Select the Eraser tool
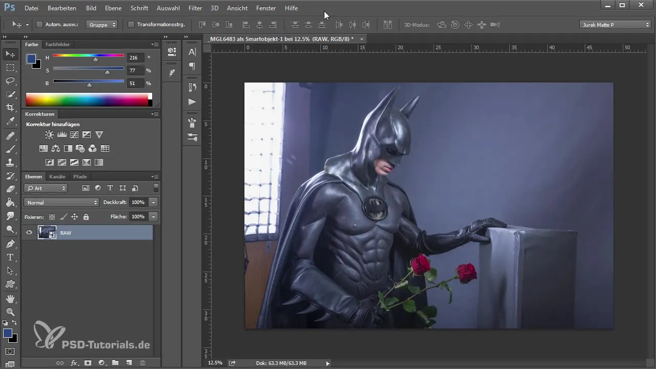This screenshot has width=656, height=369. (x=10, y=189)
